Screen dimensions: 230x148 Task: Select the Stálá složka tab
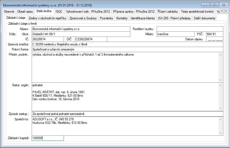[x=44, y=11]
